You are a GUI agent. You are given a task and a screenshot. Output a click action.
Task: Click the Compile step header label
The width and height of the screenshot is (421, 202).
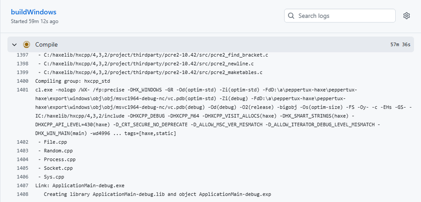pyautogui.click(x=46, y=44)
